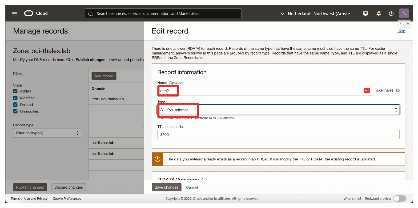Click the Record information heading
The height and width of the screenshot is (208, 418).
point(182,72)
